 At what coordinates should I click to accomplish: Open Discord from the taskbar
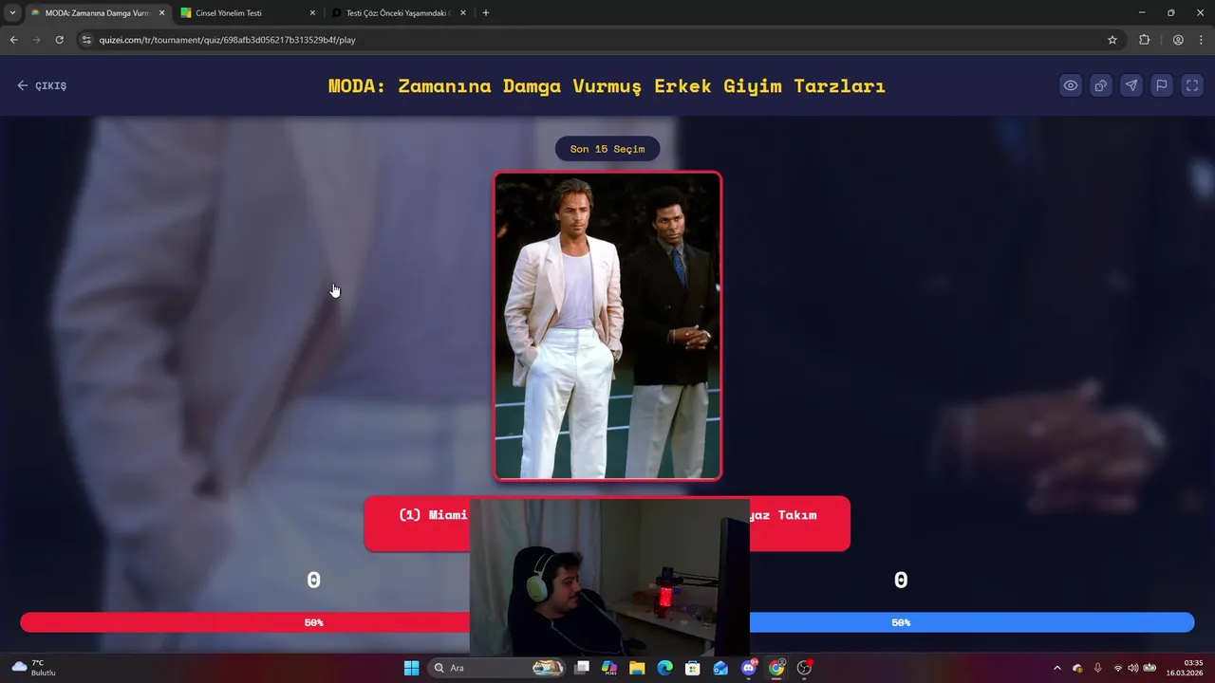(749, 668)
